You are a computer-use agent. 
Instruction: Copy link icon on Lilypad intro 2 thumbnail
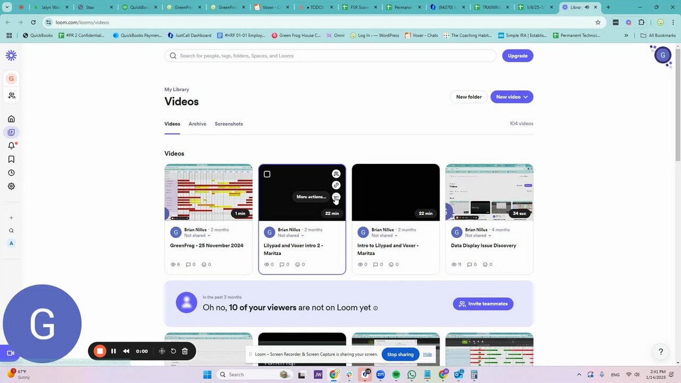point(336,185)
